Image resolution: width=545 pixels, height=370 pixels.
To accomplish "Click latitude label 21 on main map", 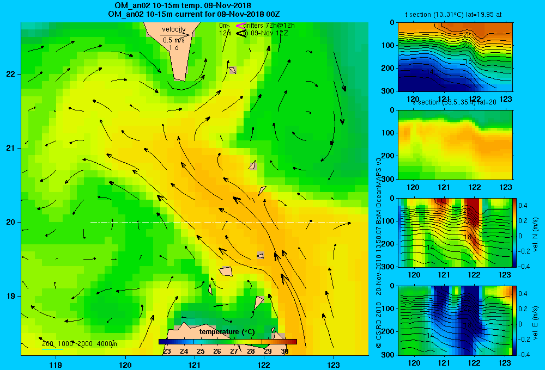I will click(11, 148).
